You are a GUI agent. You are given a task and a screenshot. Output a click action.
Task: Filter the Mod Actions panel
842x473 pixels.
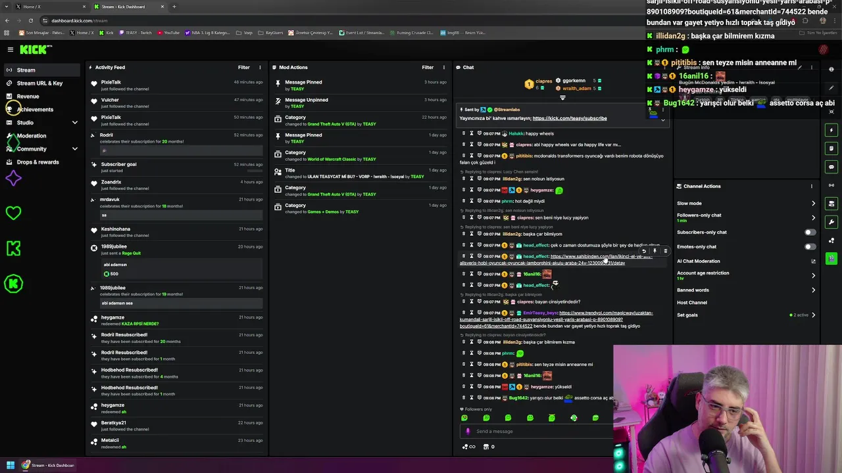pyautogui.click(x=428, y=67)
